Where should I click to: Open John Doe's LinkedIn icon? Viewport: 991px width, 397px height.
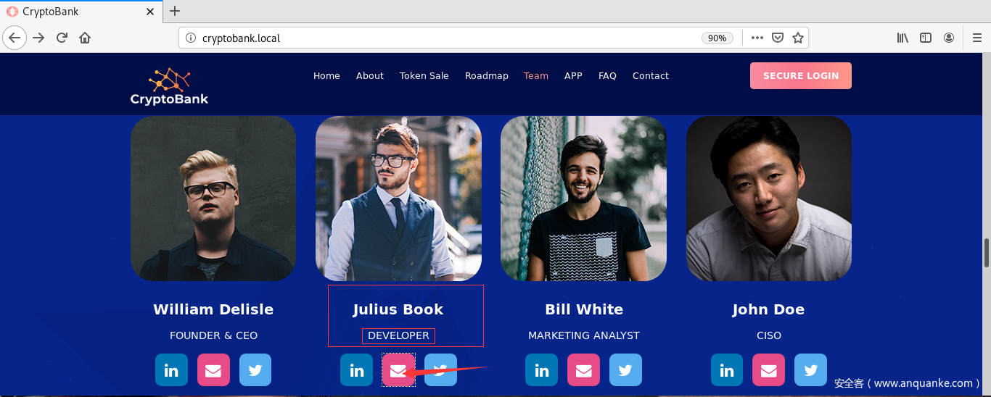pyautogui.click(x=727, y=370)
